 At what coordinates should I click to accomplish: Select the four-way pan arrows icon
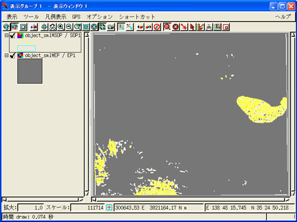pyautogui.click(x=44, y=27)
